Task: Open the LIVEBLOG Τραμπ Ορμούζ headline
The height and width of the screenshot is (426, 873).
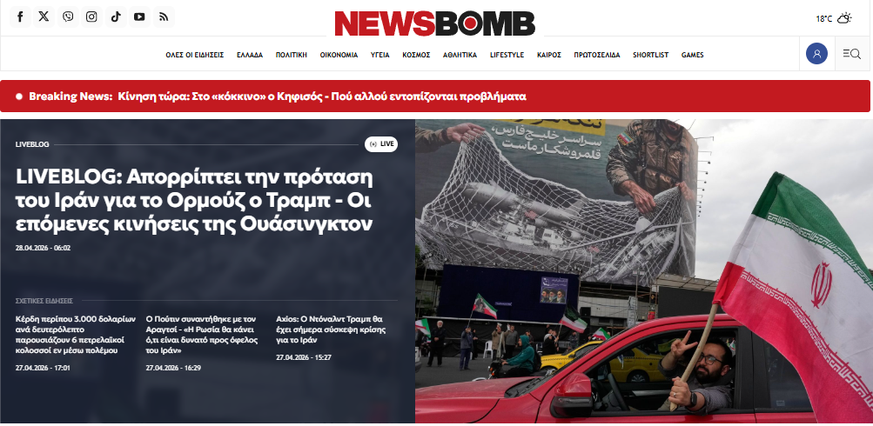Action: click(194, 201)
